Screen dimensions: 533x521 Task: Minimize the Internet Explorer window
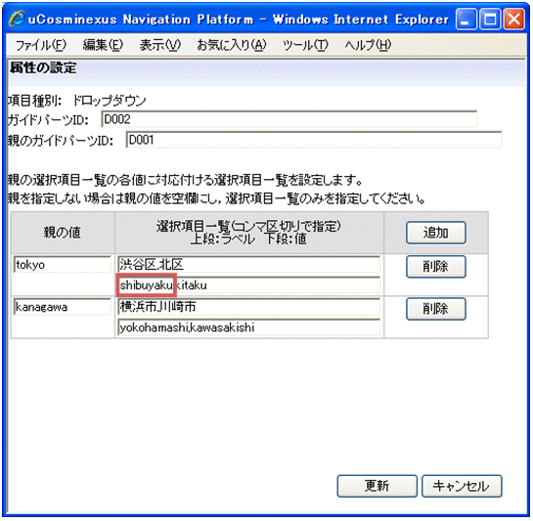[x=466, y=19]
